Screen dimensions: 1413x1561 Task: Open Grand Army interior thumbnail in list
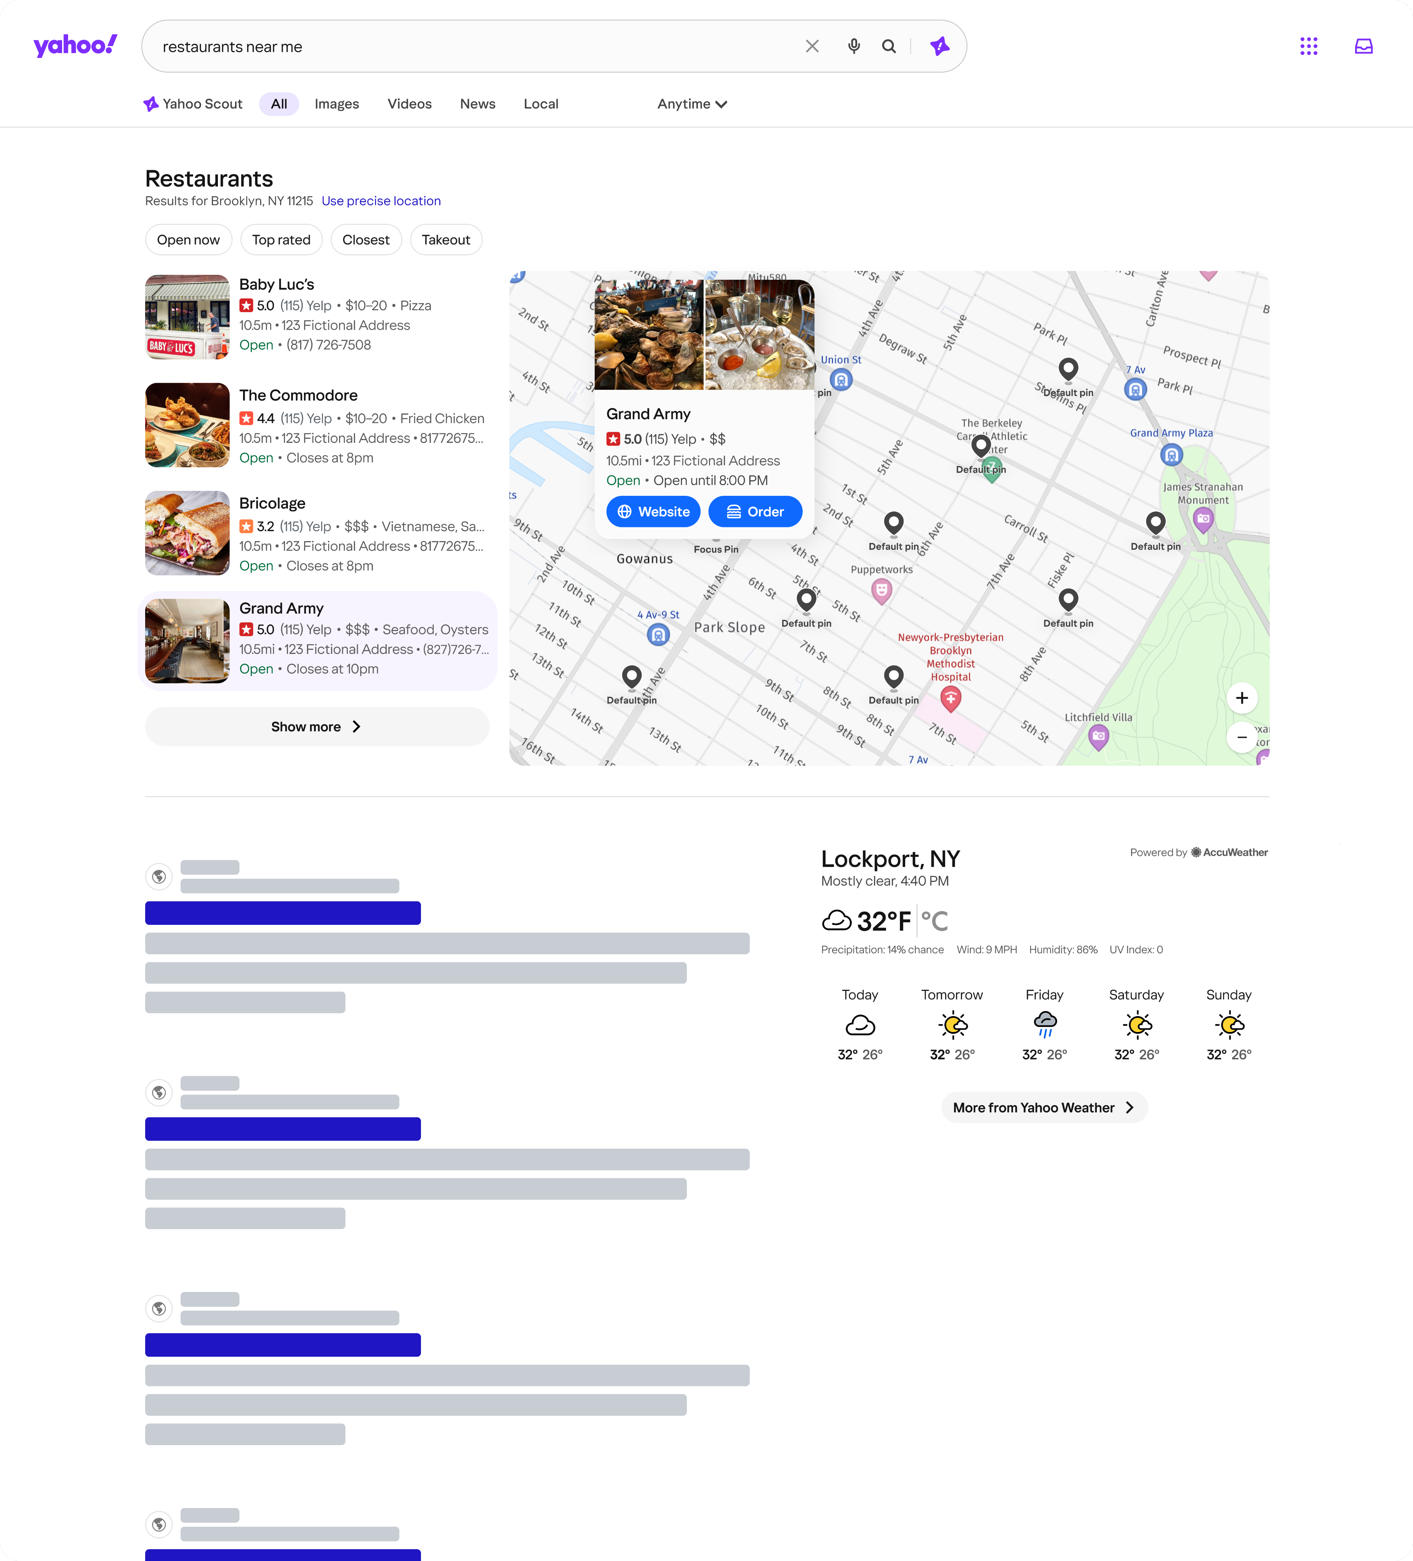pyautogui.click(x=187, y=641)
